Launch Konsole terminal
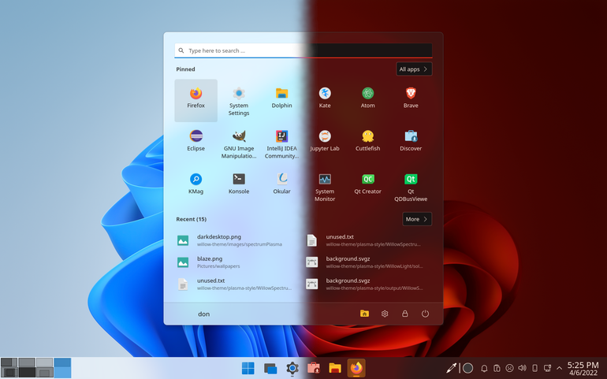The image size is (607, 379). click(x=239, y=184)
